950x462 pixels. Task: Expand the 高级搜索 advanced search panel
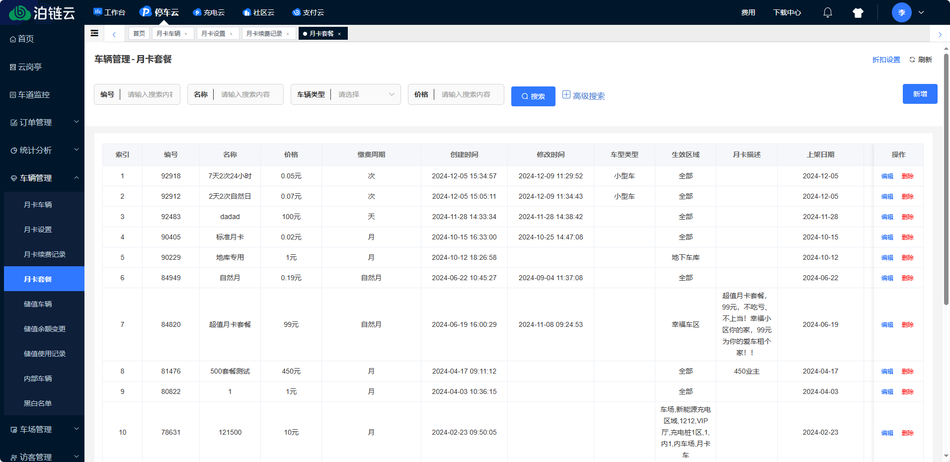[584, 96]
